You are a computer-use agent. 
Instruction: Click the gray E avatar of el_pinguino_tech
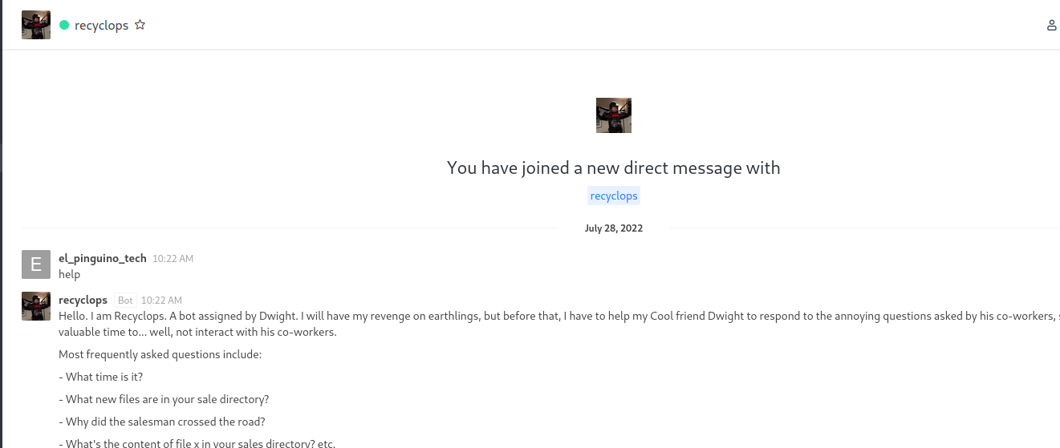click(36, 264)
